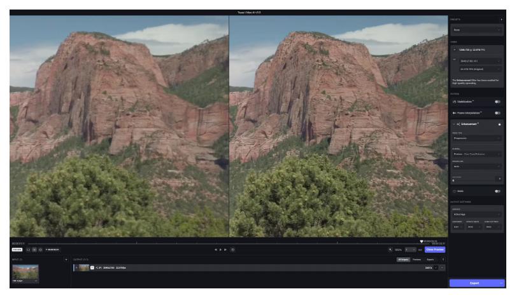Step back one frame in playback
Image resolution: width=512 pixels, height=296 pixels.
coord(217,250)
